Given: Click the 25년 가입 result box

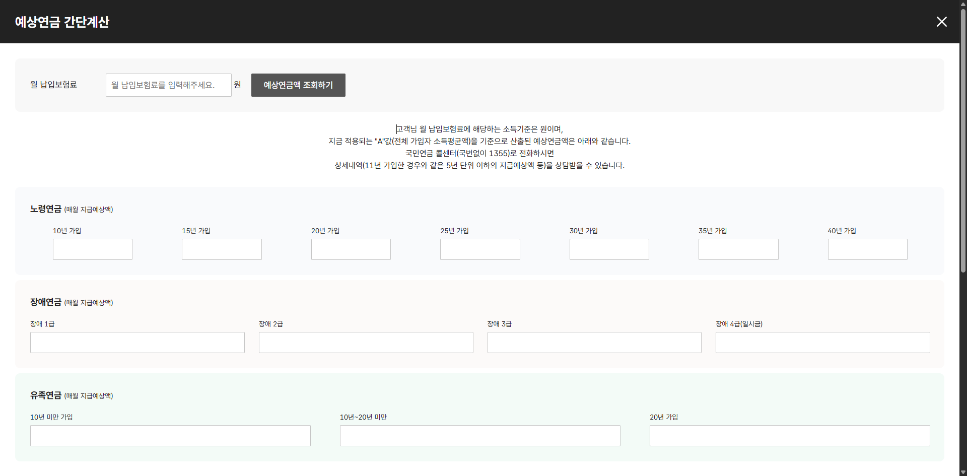Looking at the screenshot, I should click(x=480, y=249).
